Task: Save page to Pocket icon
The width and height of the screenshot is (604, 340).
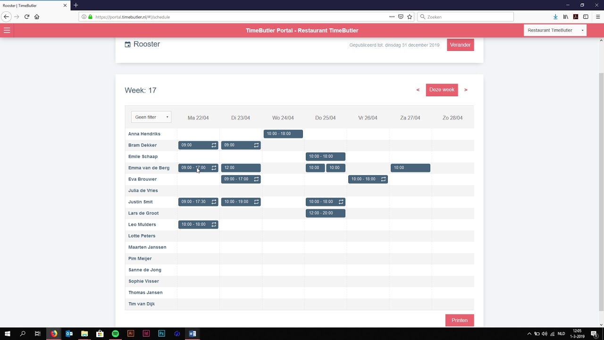Action: tap(401, 17)
